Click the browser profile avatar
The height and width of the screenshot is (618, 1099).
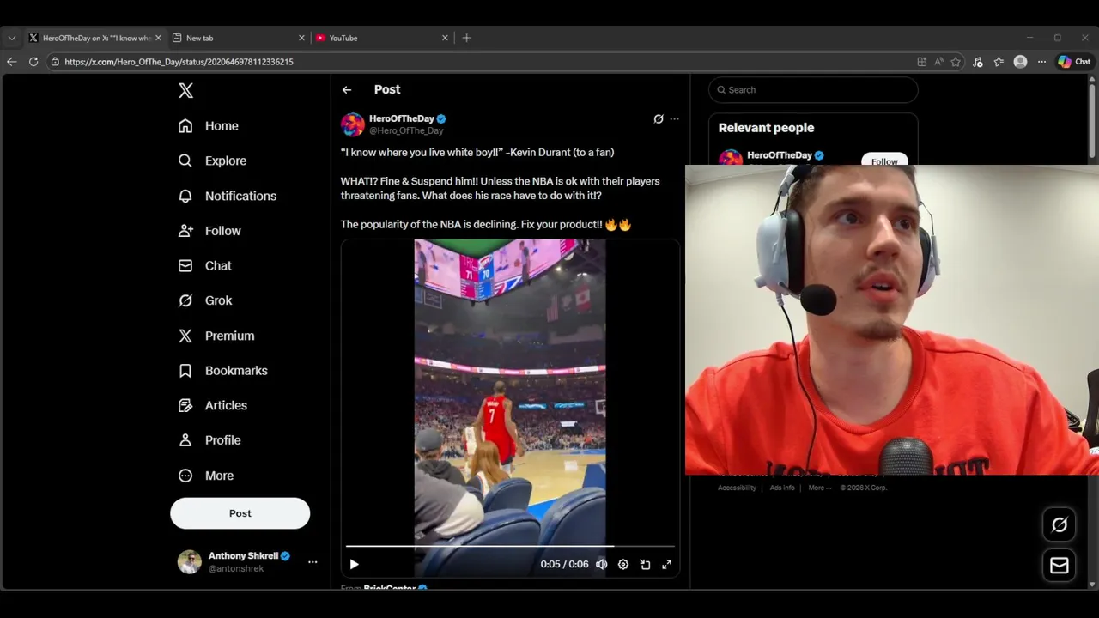click(x=1020, y=62)
